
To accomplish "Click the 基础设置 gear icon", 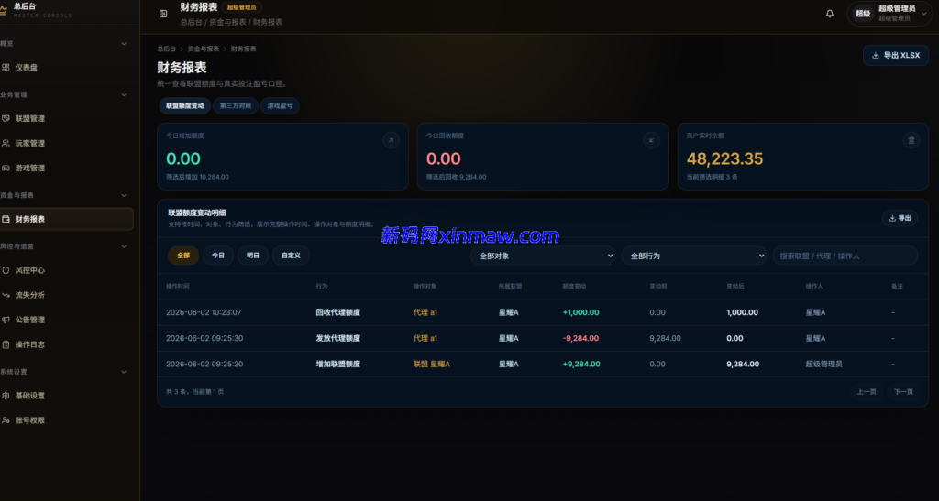I will point(6,396).
